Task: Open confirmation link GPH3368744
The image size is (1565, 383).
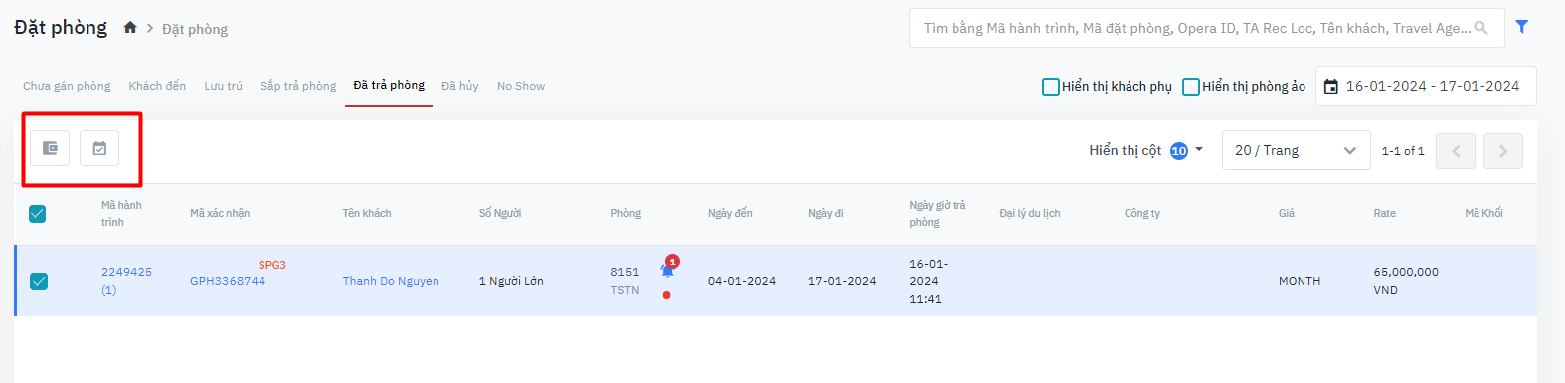Action: (x=228, y=281)
